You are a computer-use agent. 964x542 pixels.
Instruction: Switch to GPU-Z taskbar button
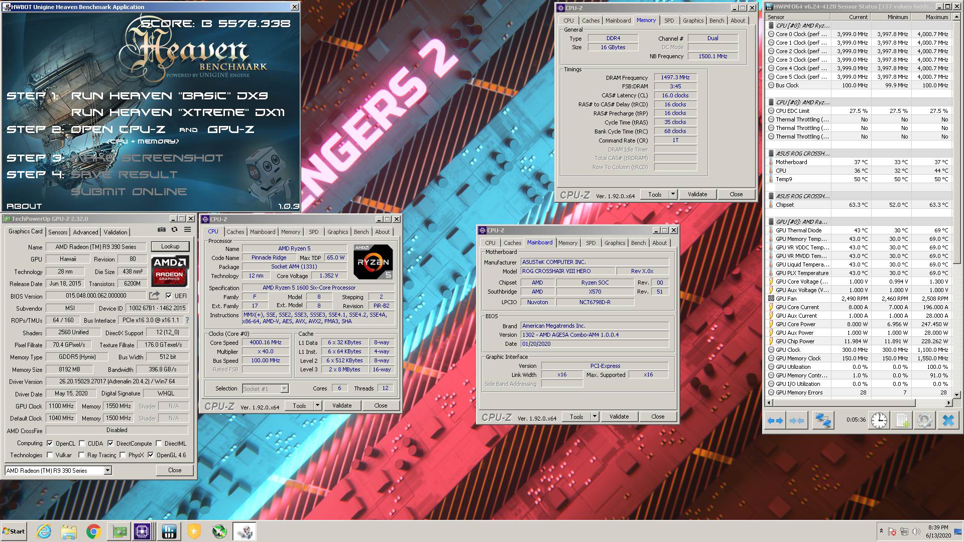pyautogui.click(x=119, y=531)
